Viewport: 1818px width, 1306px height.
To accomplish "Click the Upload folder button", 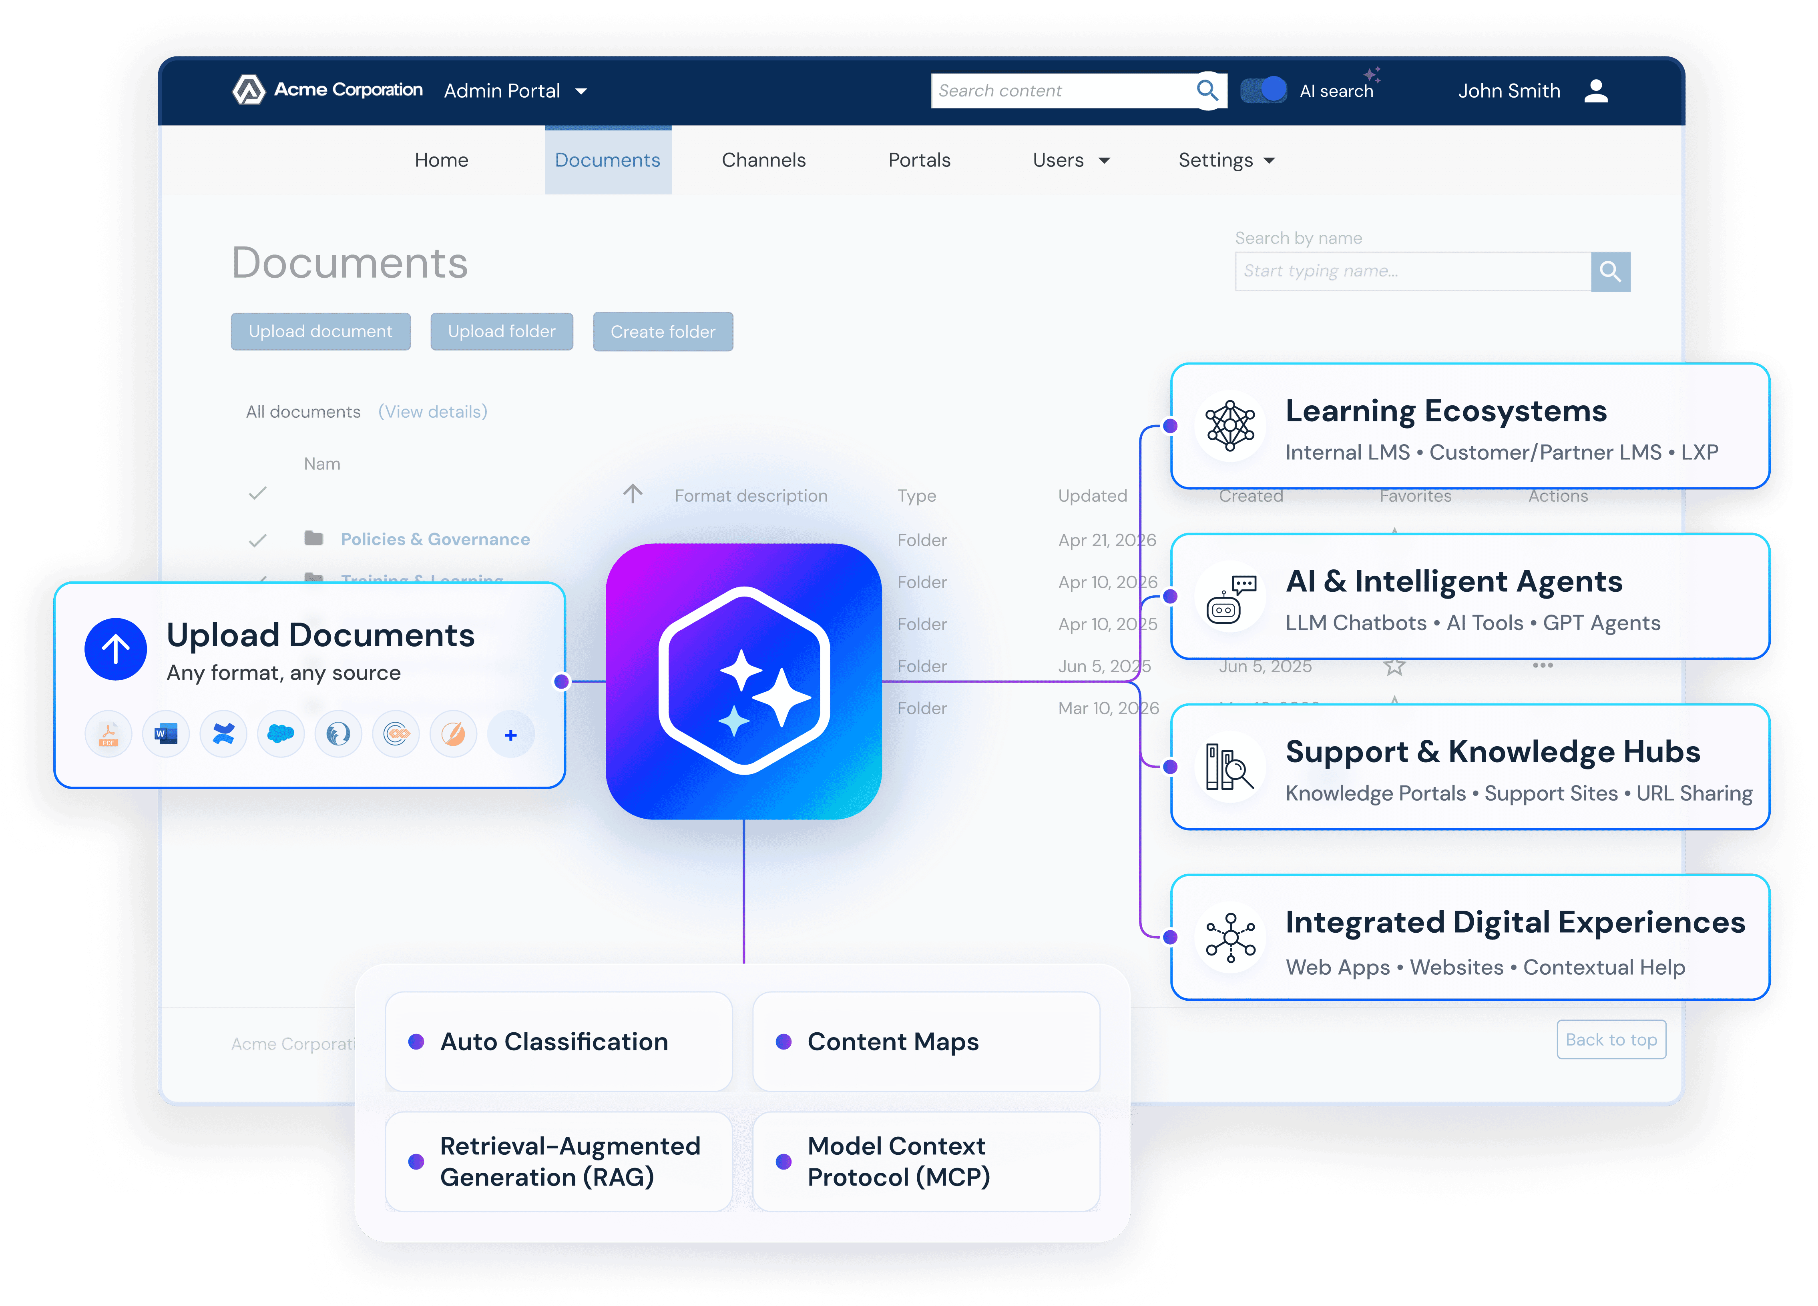I will click(502, 332).
